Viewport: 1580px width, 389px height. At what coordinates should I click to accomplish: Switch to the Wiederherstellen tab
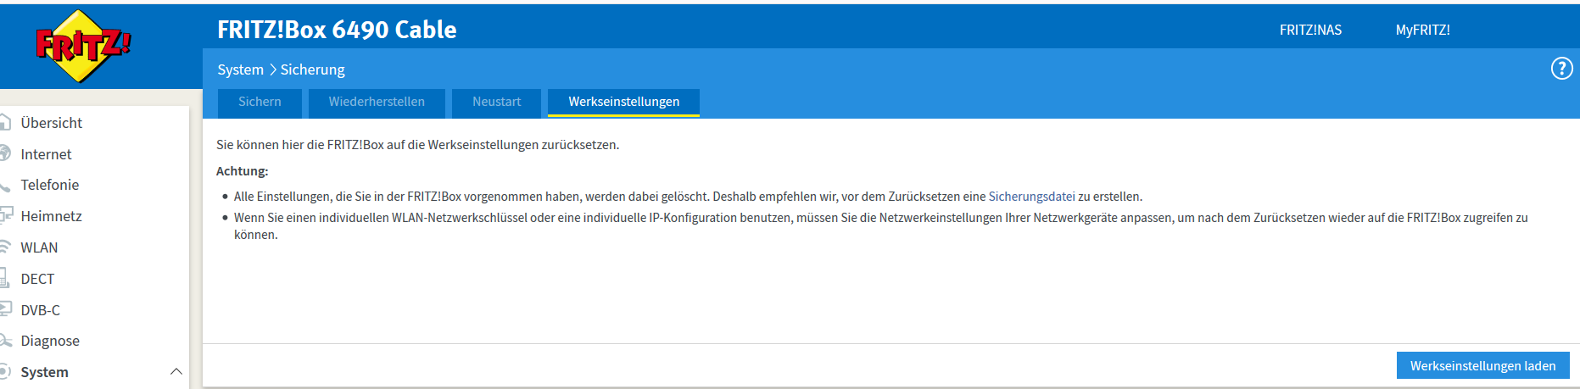pos(377,102)
